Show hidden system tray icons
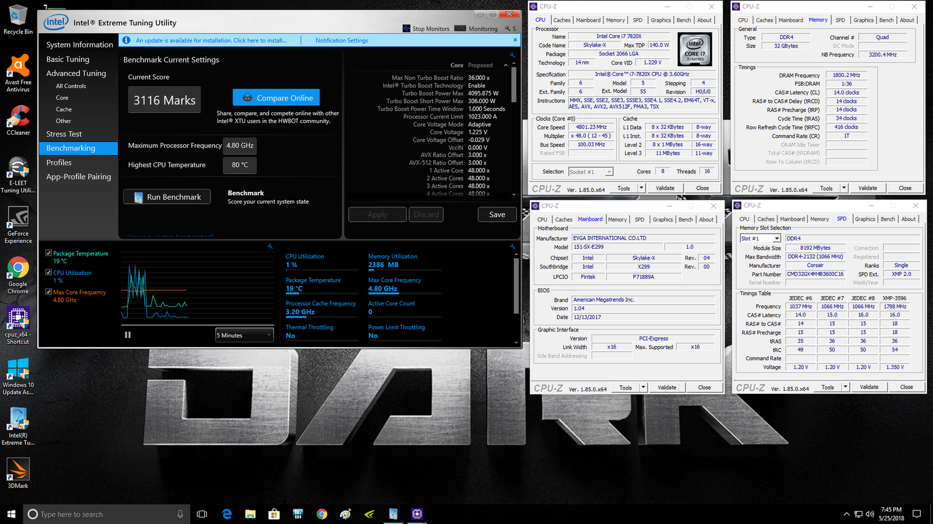 [846, 514]
